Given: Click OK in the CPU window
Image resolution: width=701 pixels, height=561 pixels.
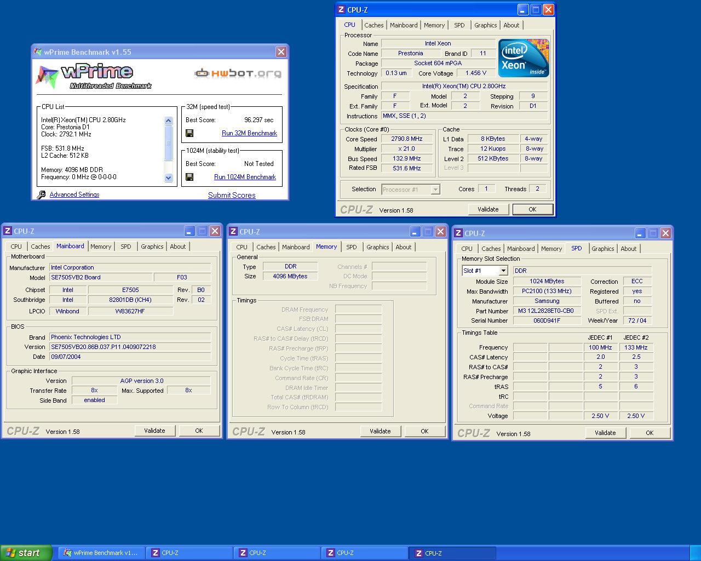Looking at the screenshot, I should click(x=532, y=209).
